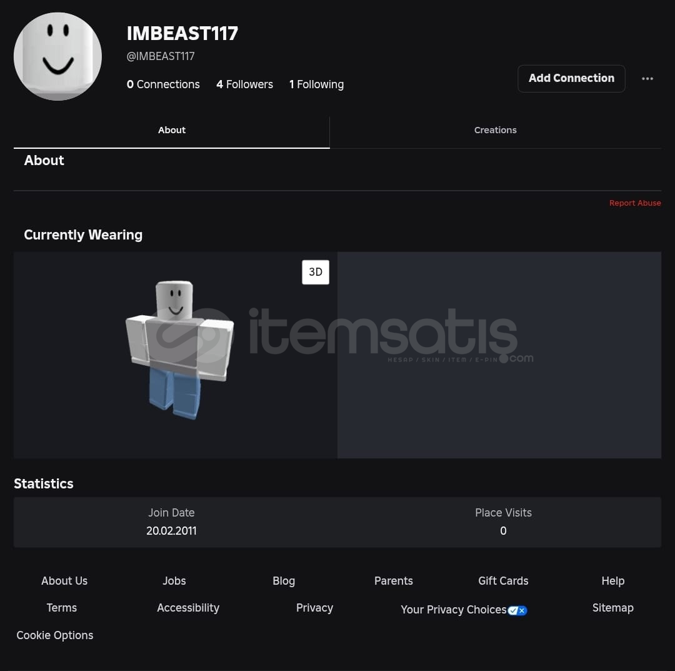675x671 pixels.
Task: Click the Add Connection button
Action: point(571,78)
